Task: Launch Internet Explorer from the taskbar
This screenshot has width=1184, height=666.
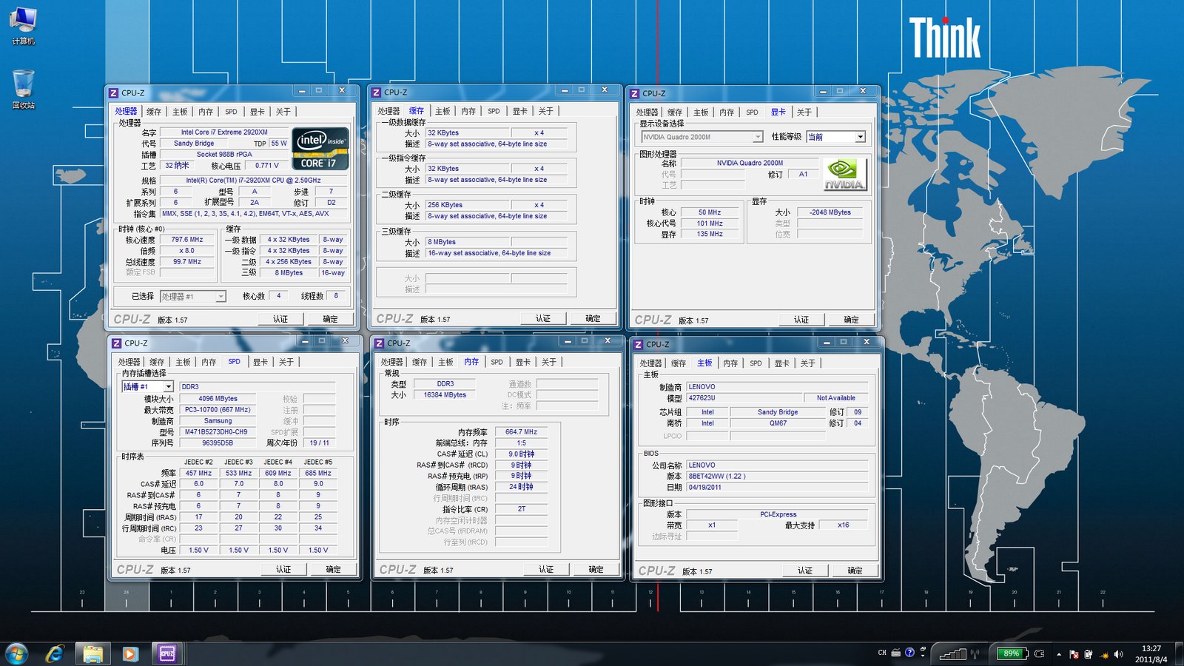Action: [x=55, y=653]
